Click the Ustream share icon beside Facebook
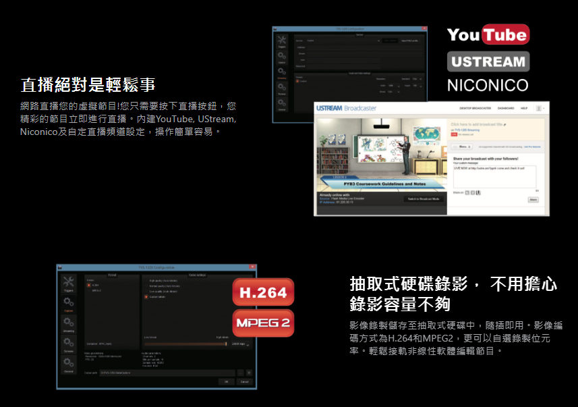This screenshot has height=407, width=578. tap(478, 192)
